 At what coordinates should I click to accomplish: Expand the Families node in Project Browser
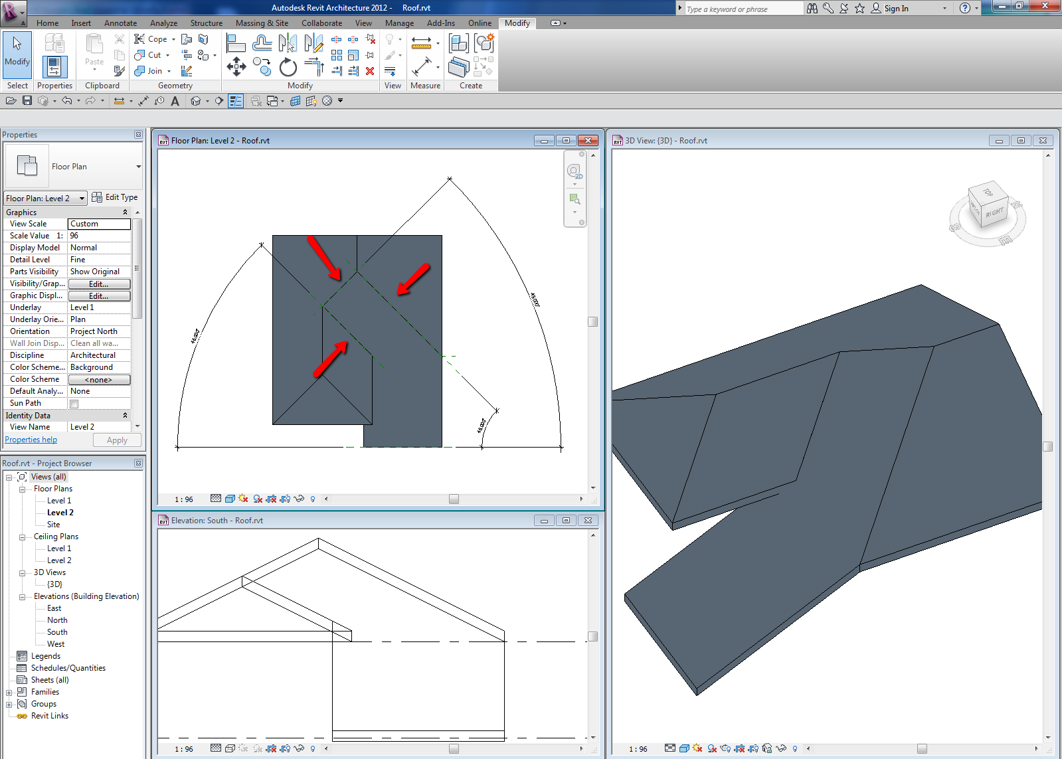point(9,693)
